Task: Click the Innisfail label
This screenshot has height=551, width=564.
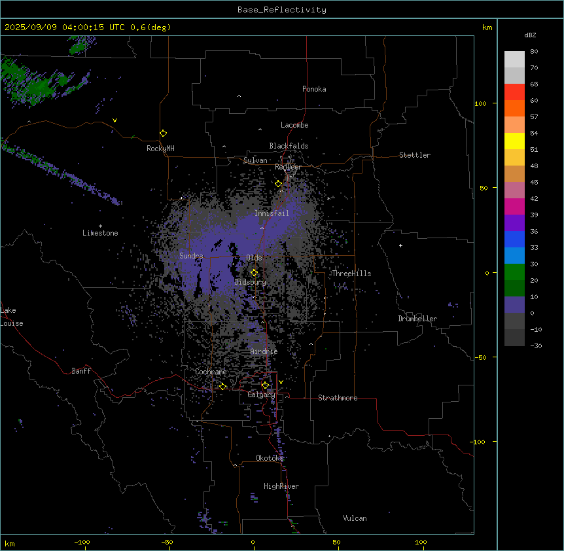Action: [x=272, y=213]
